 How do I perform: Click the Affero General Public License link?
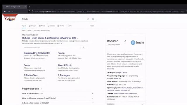click(x=125, y=94)
